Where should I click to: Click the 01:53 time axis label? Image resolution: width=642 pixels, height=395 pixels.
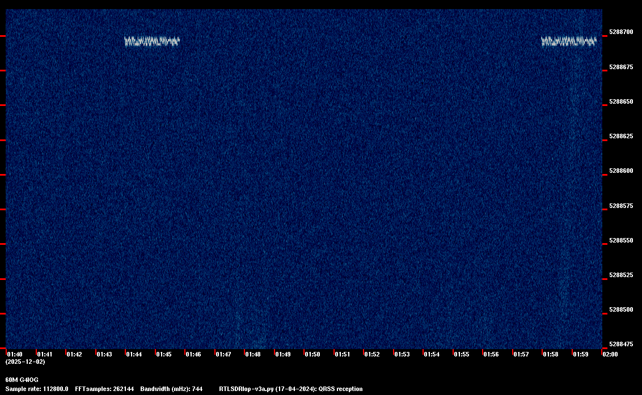click(x=402, y=354)
